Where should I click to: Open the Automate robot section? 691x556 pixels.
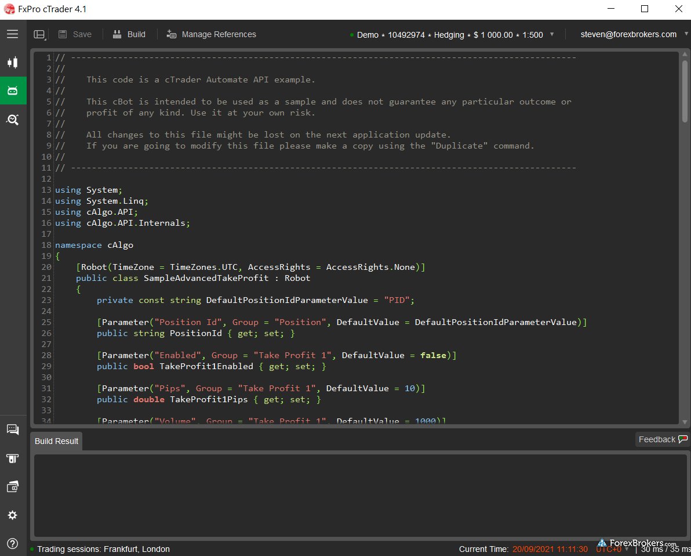coord(12,91)
